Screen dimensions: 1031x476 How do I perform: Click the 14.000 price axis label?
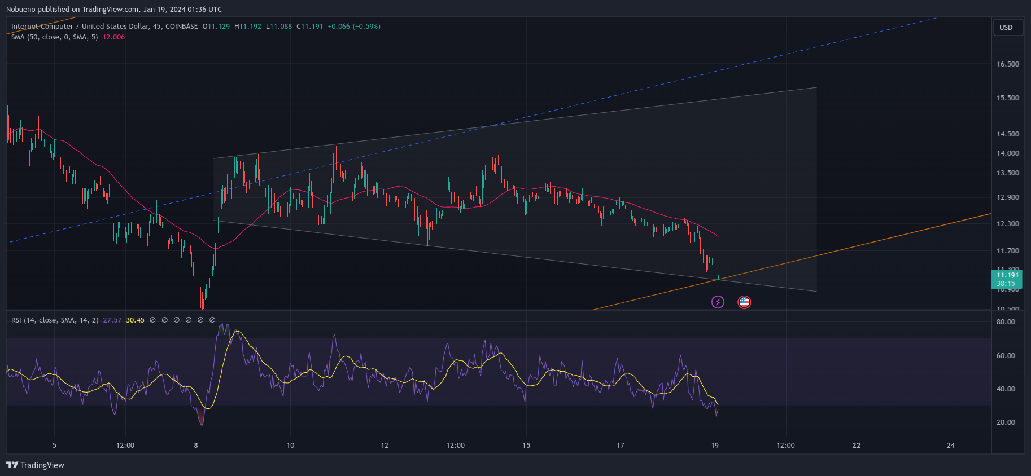(x=1008, y=153)
